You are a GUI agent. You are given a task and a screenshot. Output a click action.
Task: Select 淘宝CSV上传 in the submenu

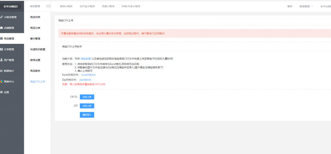tap(37, 82)
